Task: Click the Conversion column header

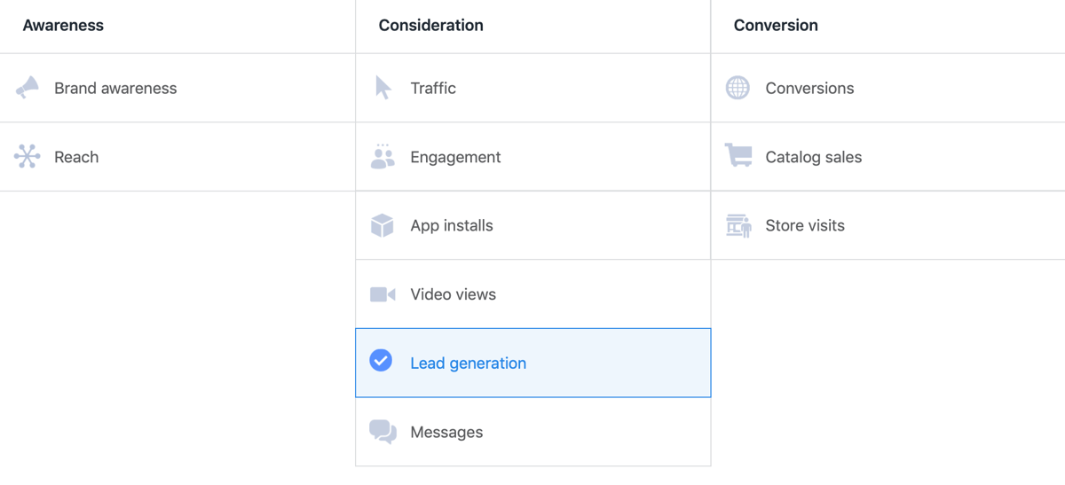Action: 776,26
